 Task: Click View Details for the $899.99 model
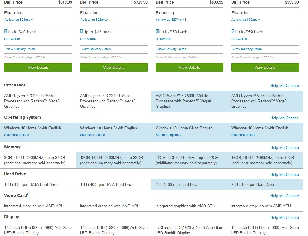tap(189, 67)
